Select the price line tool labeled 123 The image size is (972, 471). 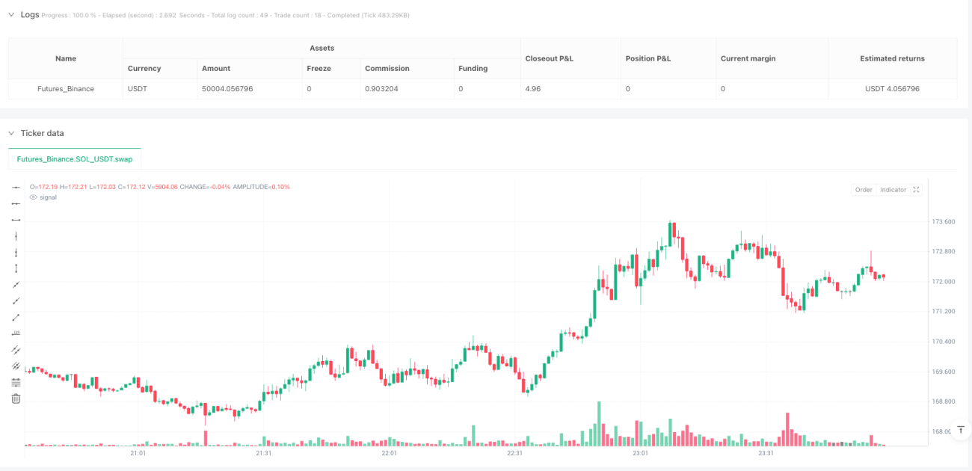[16, 333]
